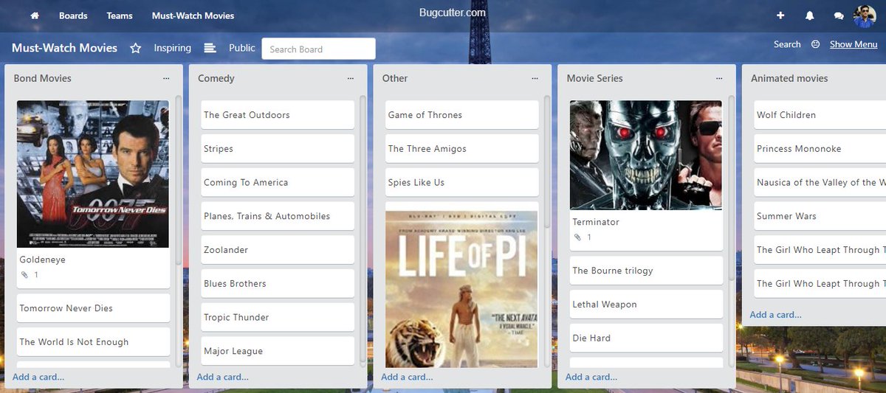Click the Bugcutter.com title
This screenshot has height=393, width=886.
pyautogui.click(x=453, y=13)
